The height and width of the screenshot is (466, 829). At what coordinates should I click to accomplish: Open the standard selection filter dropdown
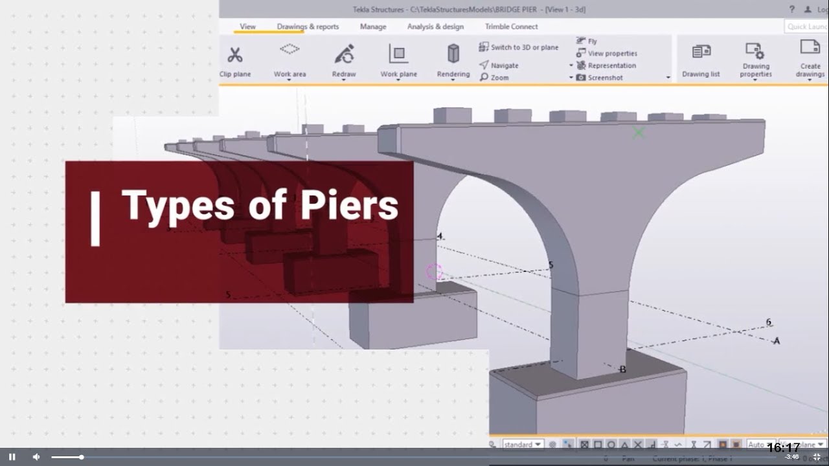(x=523, y=445)
